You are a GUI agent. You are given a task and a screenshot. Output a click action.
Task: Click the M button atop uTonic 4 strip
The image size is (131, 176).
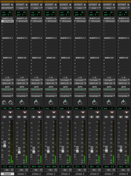pos(70,5)
